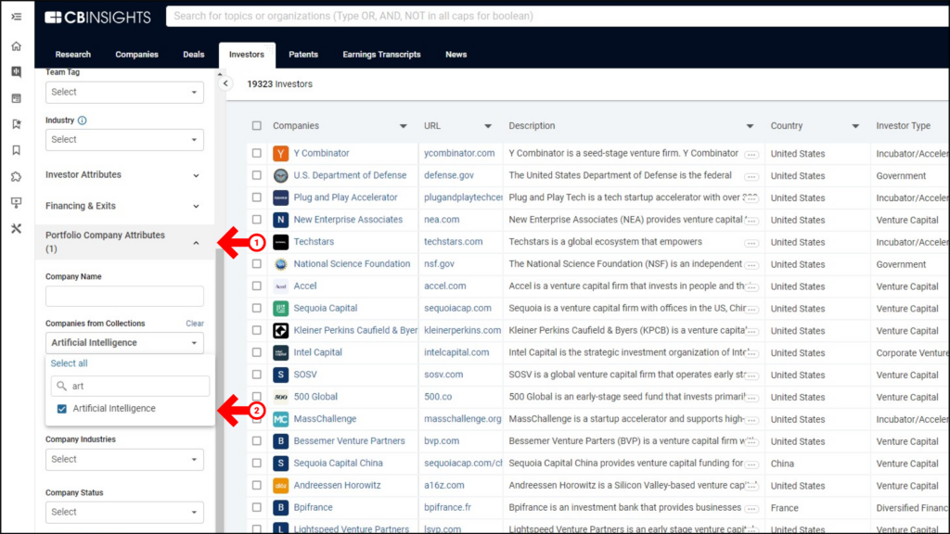
Task: Click the MassChallenge logo icon
Action: click(x=280, y=419)
